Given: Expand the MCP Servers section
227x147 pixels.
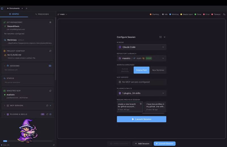Looking at the screenshot, I should point(5,105).
